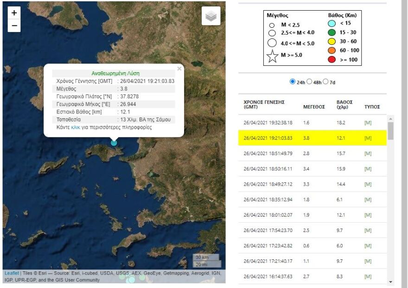Click the red '>= 100' depth legend circle
This screenshot has width=408, height=288.
(331, 59)
